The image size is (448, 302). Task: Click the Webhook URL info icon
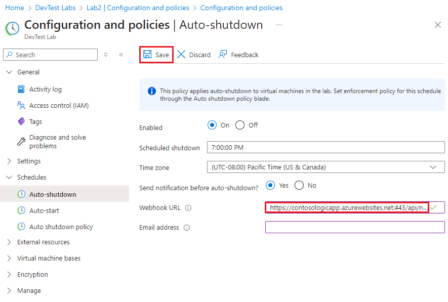[188, 207]
